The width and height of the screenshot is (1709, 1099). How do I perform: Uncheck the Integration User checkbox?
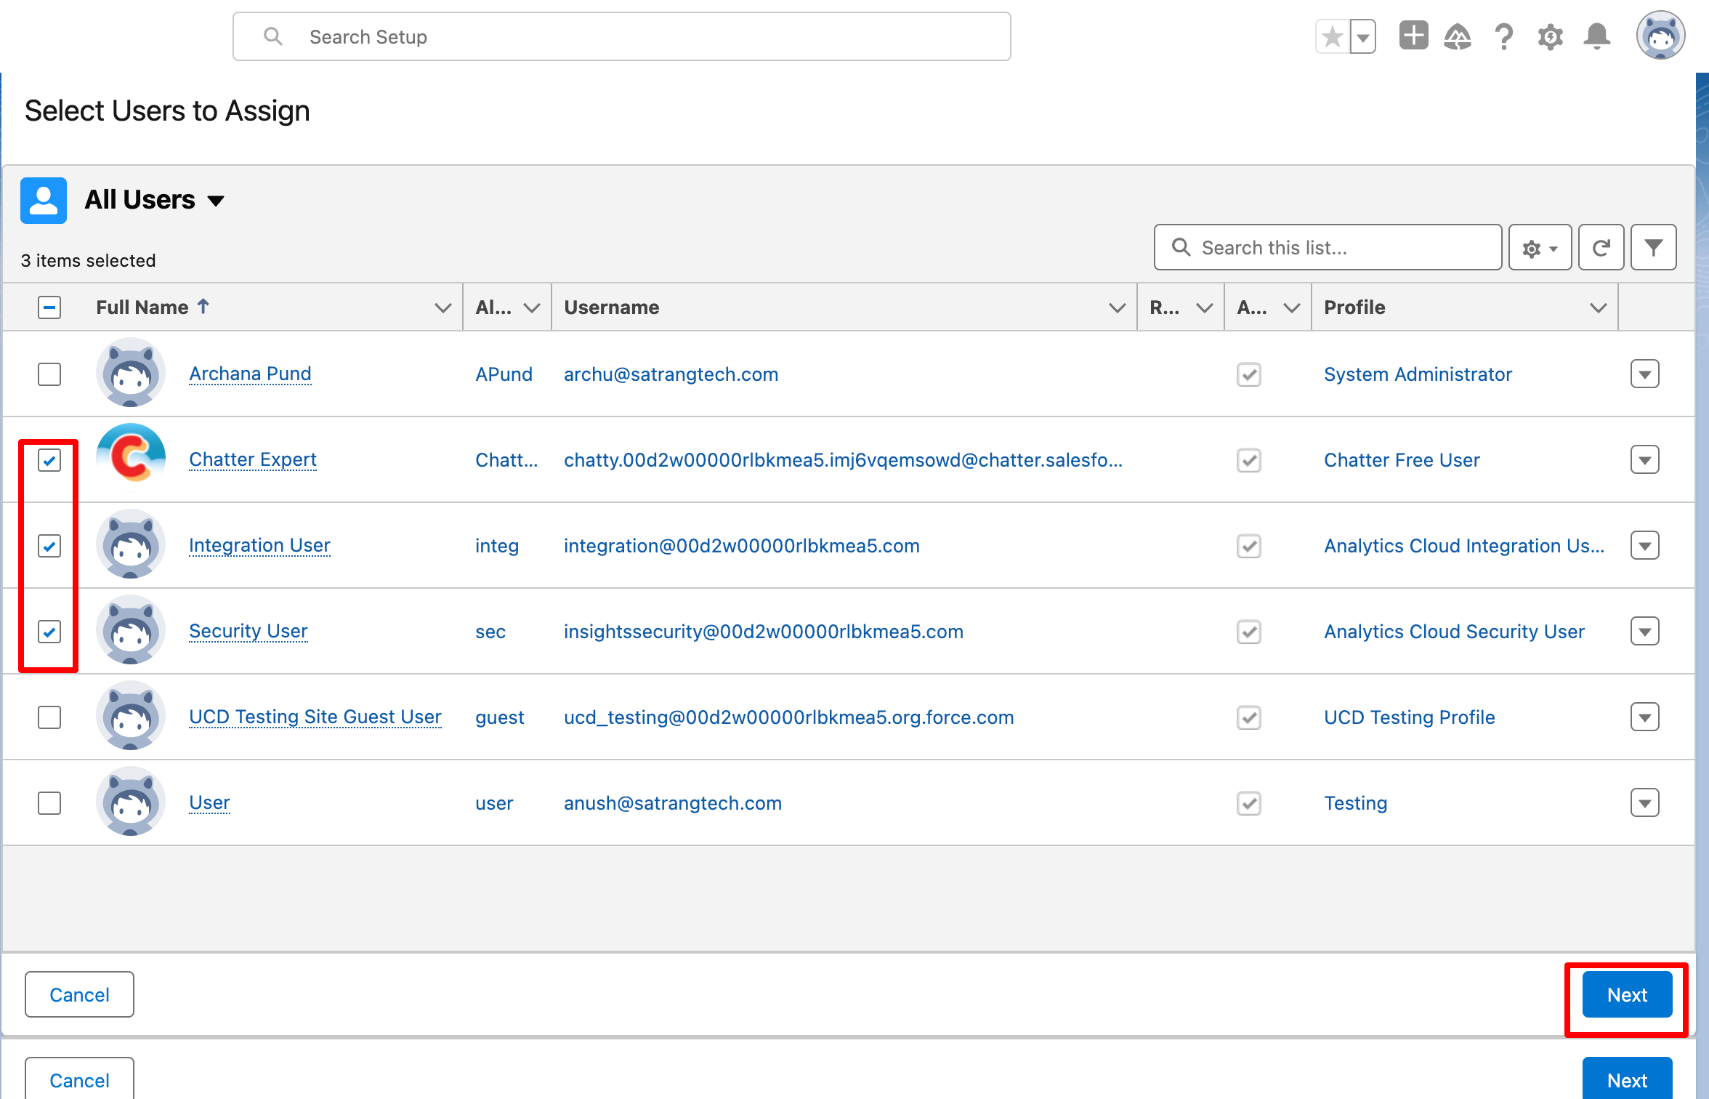click(x=49, y=546)
